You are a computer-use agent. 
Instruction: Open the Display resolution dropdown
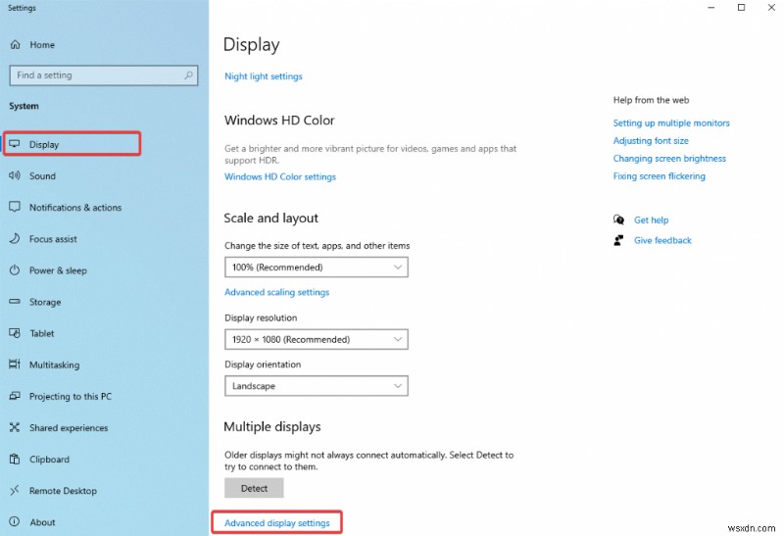click(316, 339)
